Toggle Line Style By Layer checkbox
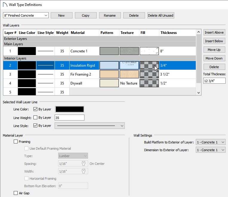 pyautogui.click(x=35, y=125)
